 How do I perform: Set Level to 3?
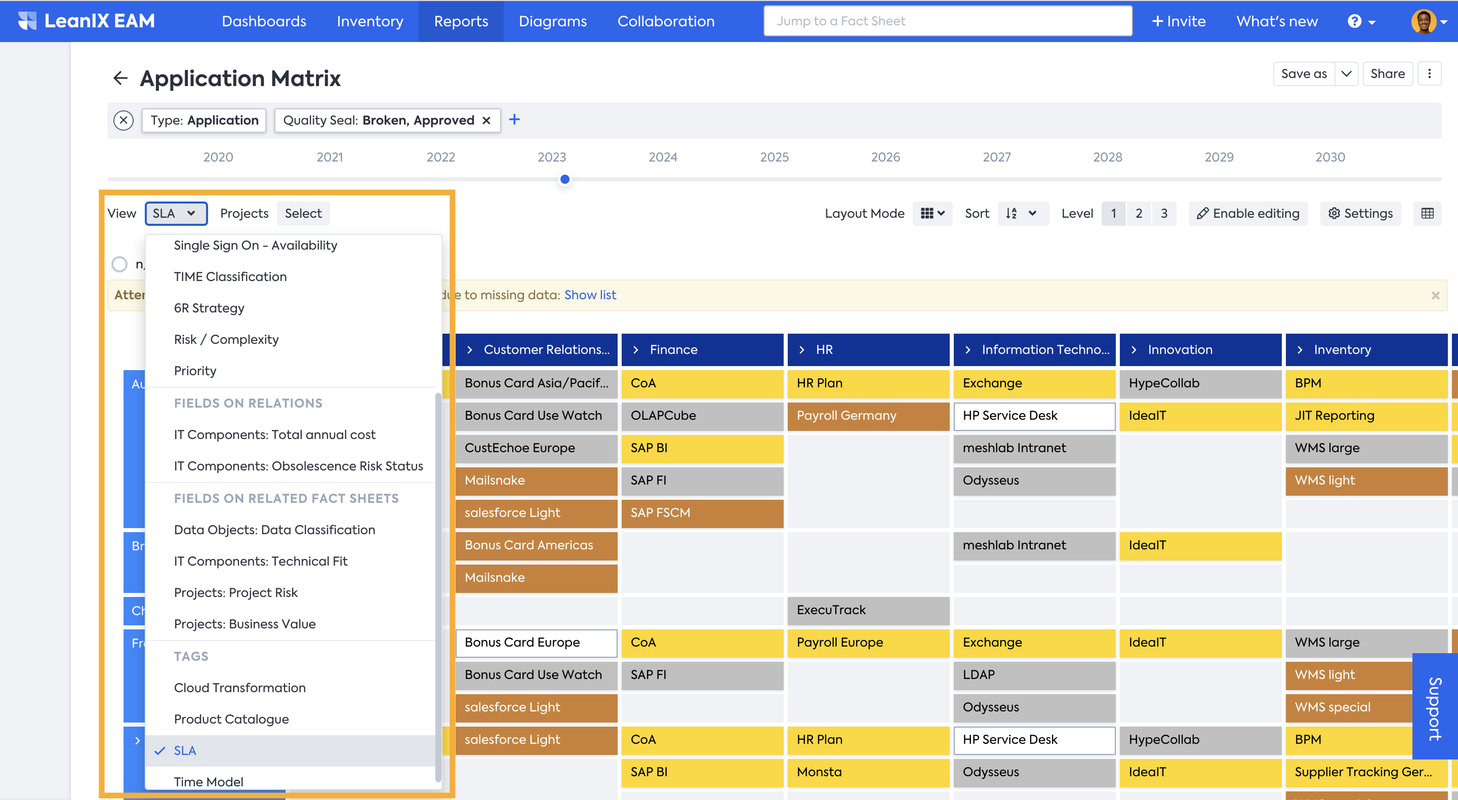coord(1164,213)
